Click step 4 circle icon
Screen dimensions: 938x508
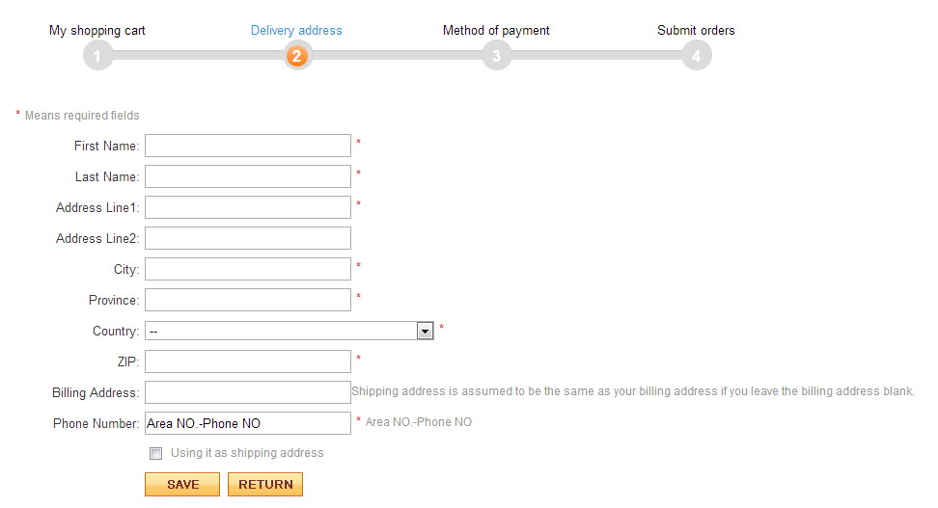(696, 56)
